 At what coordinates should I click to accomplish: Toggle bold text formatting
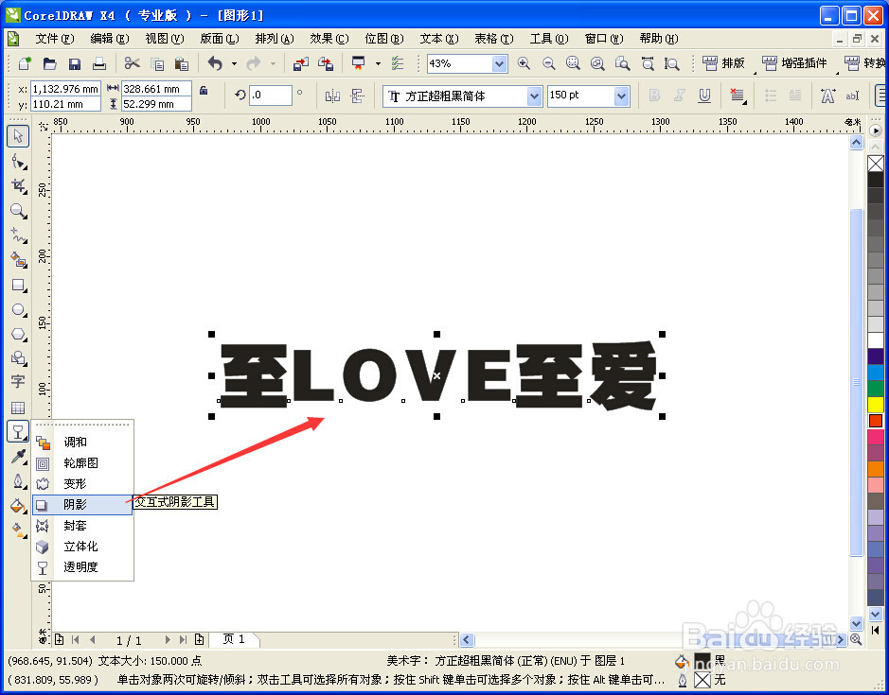654,96
